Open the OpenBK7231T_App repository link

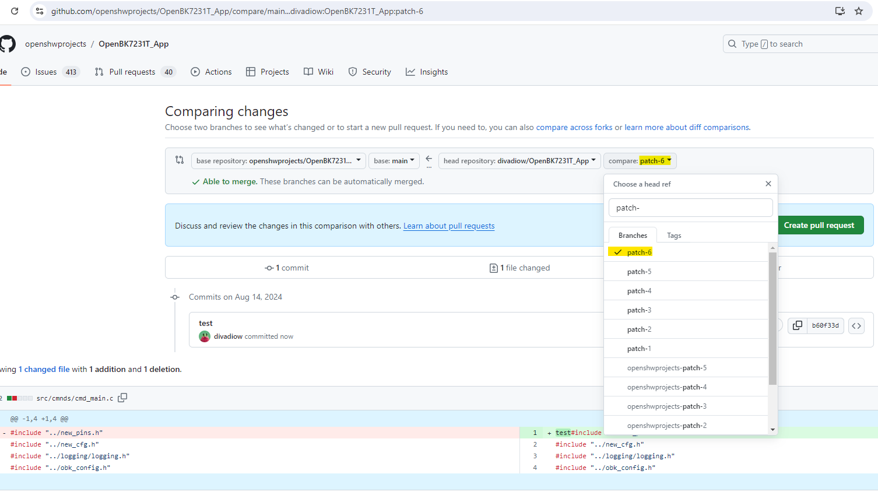tap(134, 44)
